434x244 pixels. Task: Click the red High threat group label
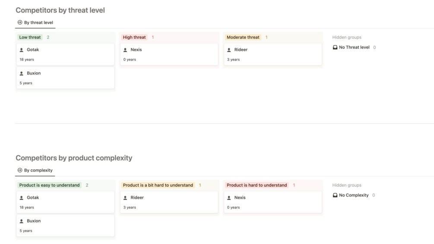pos(134,38)
